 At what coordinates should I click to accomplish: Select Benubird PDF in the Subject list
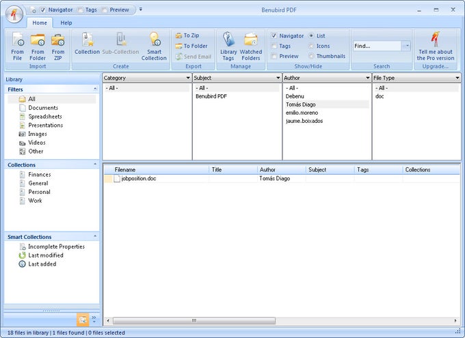tap(211, 96)
